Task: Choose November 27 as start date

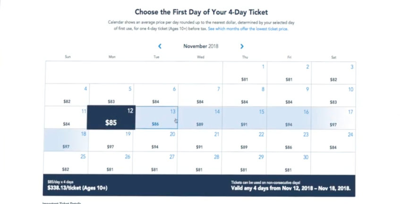Action: [155, 163]
